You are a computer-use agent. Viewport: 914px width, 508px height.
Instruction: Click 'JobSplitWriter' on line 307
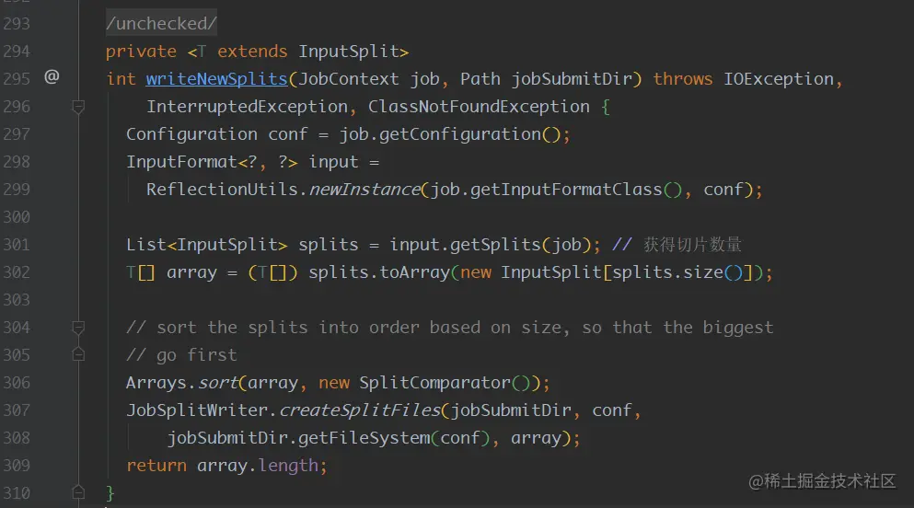pyautogui.click(x=197, y=410)
